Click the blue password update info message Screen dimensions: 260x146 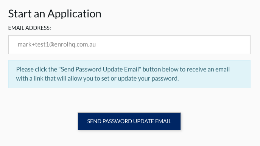[x=129, y=74]
